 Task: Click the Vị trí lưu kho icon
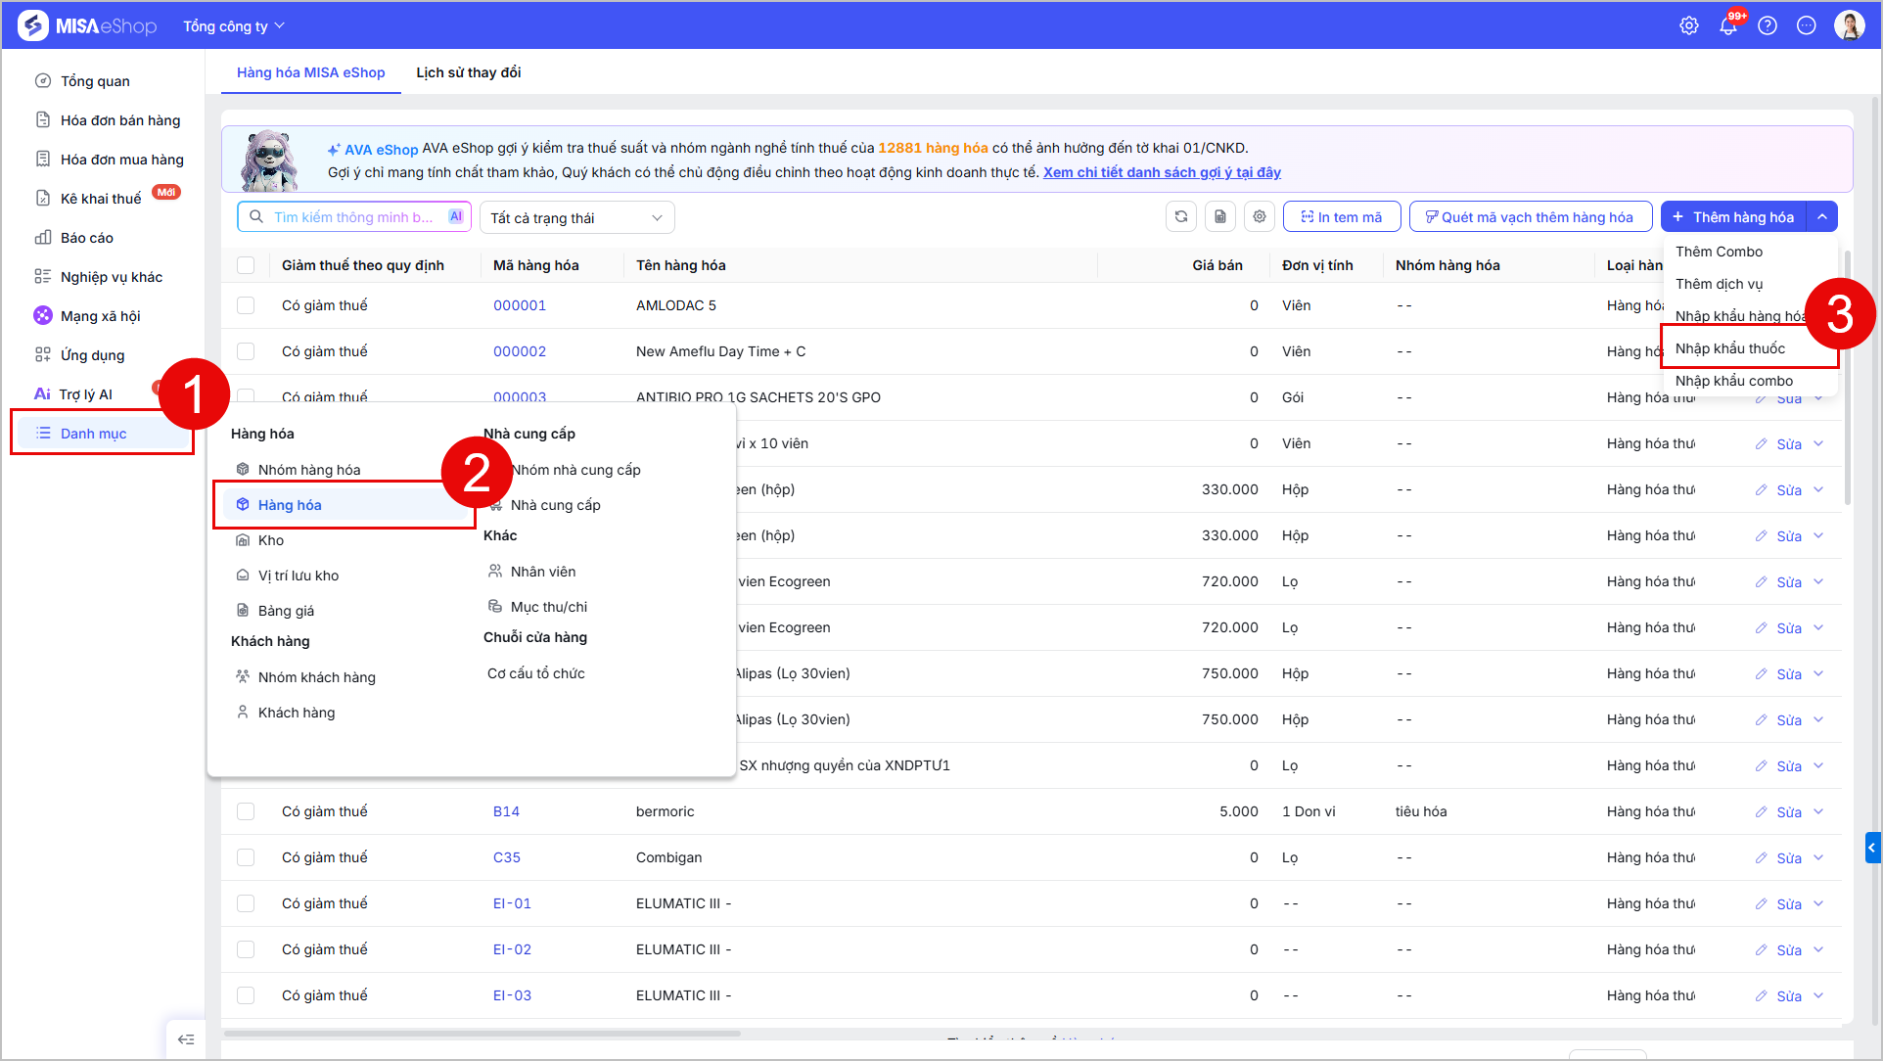[x=243, y=576]
